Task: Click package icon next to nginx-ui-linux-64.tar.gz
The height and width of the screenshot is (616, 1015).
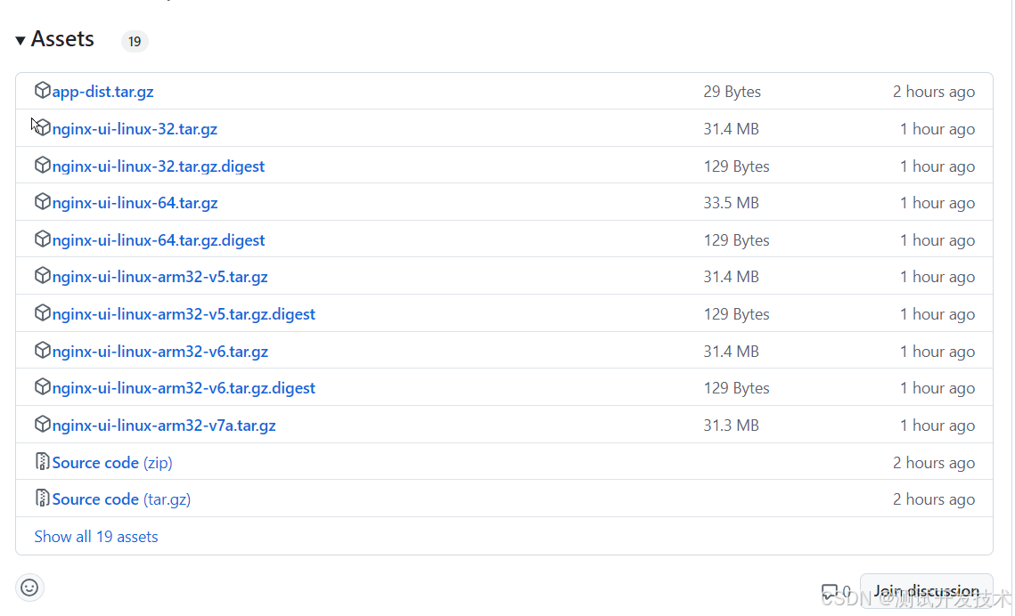Action: point(42,202)
